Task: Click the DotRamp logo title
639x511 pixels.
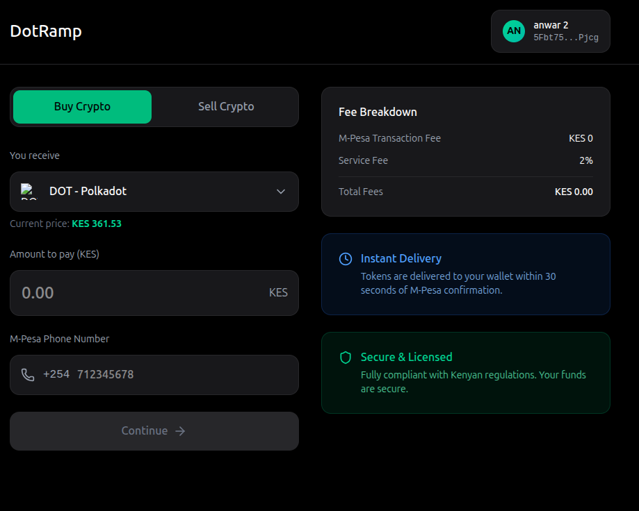Action: point(46,31)
